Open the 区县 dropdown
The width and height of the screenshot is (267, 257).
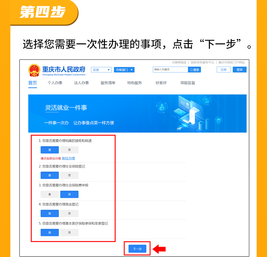[101, 70]
